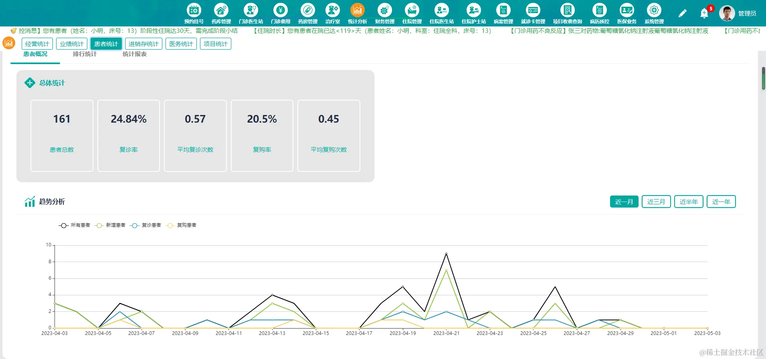Click the 趋势分析 section heading
The image size is (766, 359).
click(x=52, y=202)
